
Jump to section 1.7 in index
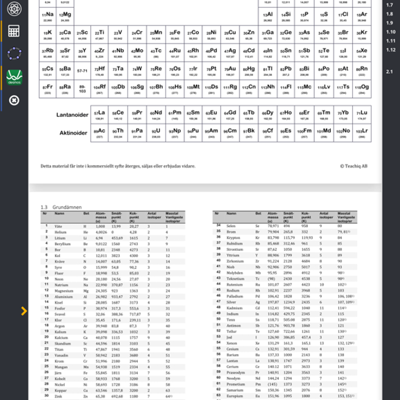pyautogui.click(x=389, y=5)
